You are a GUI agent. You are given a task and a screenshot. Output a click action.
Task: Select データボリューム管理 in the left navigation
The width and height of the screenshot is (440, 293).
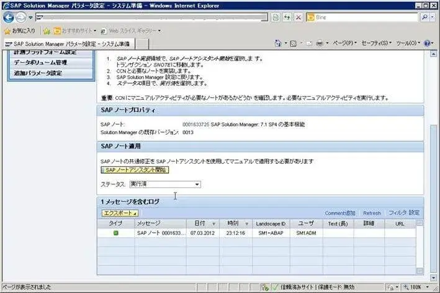[x=51, y=63]
